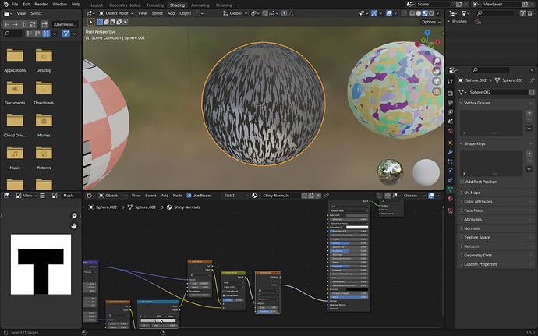Screen dimensions: 538x336
Task: Open the Physics properties tab
Action: [x=451, y=171]
